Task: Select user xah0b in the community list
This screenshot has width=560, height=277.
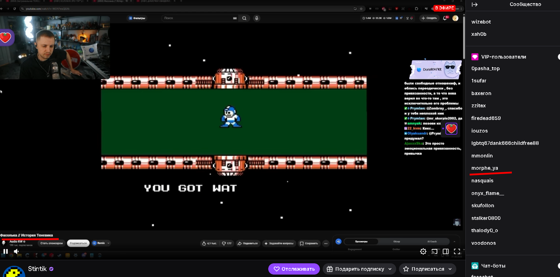Action: click(x=479, y=34)
